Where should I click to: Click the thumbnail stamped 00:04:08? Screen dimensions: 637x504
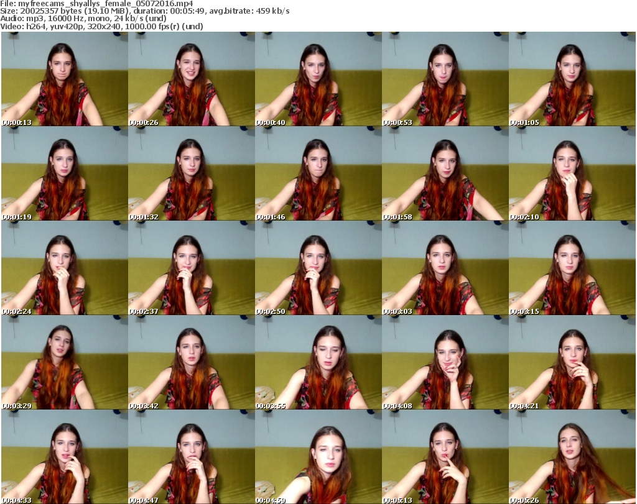click(445, 362)
